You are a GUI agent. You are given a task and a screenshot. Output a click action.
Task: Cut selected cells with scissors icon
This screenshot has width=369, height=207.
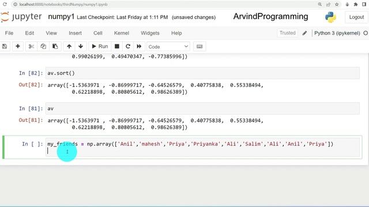tap(31, 47)
